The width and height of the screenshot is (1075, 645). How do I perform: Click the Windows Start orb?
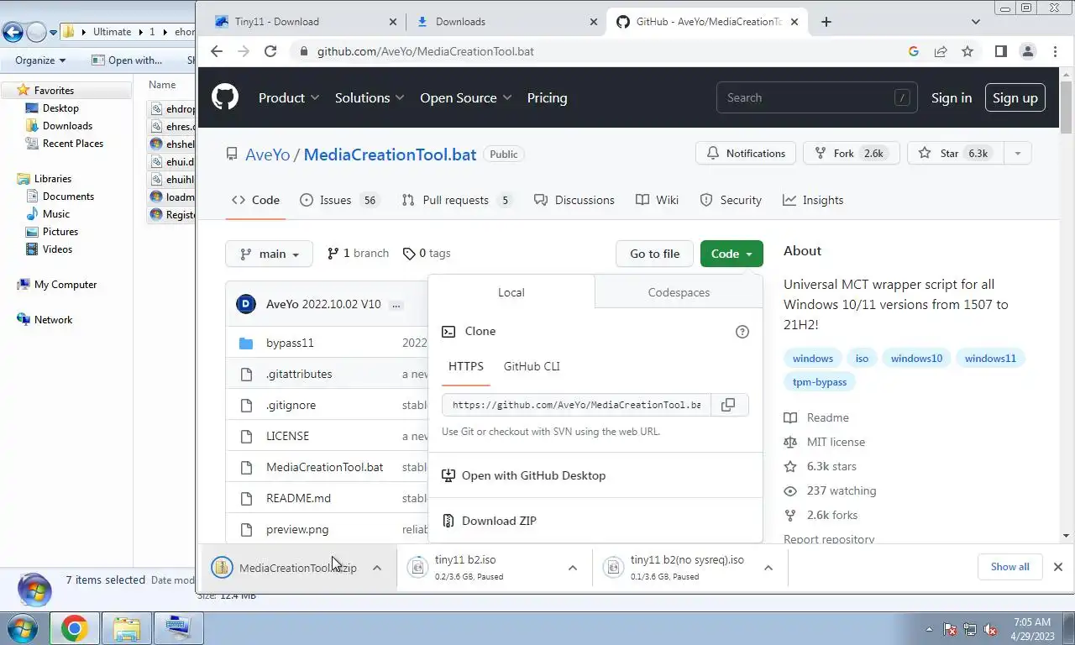click(x=22, y=628)
